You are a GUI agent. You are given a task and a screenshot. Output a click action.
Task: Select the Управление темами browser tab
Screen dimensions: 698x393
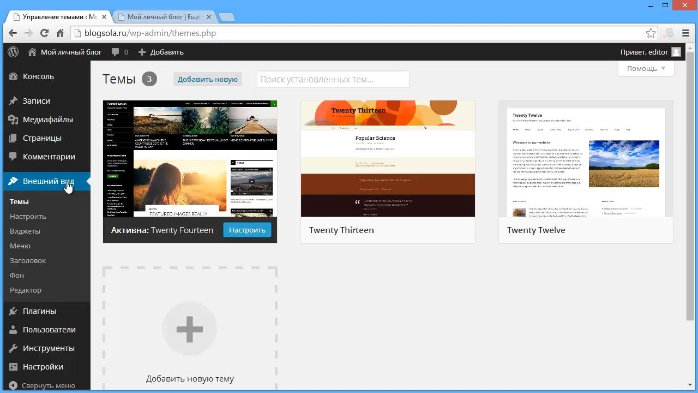(x=58, y=17)
